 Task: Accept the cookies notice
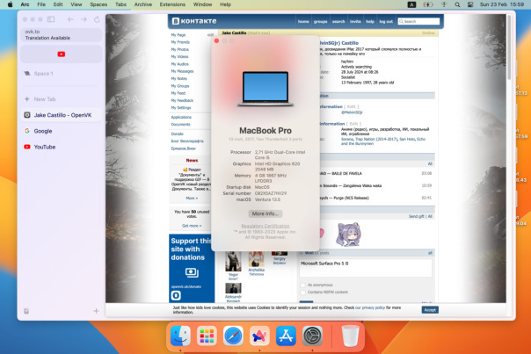click(x=430, y=310)
